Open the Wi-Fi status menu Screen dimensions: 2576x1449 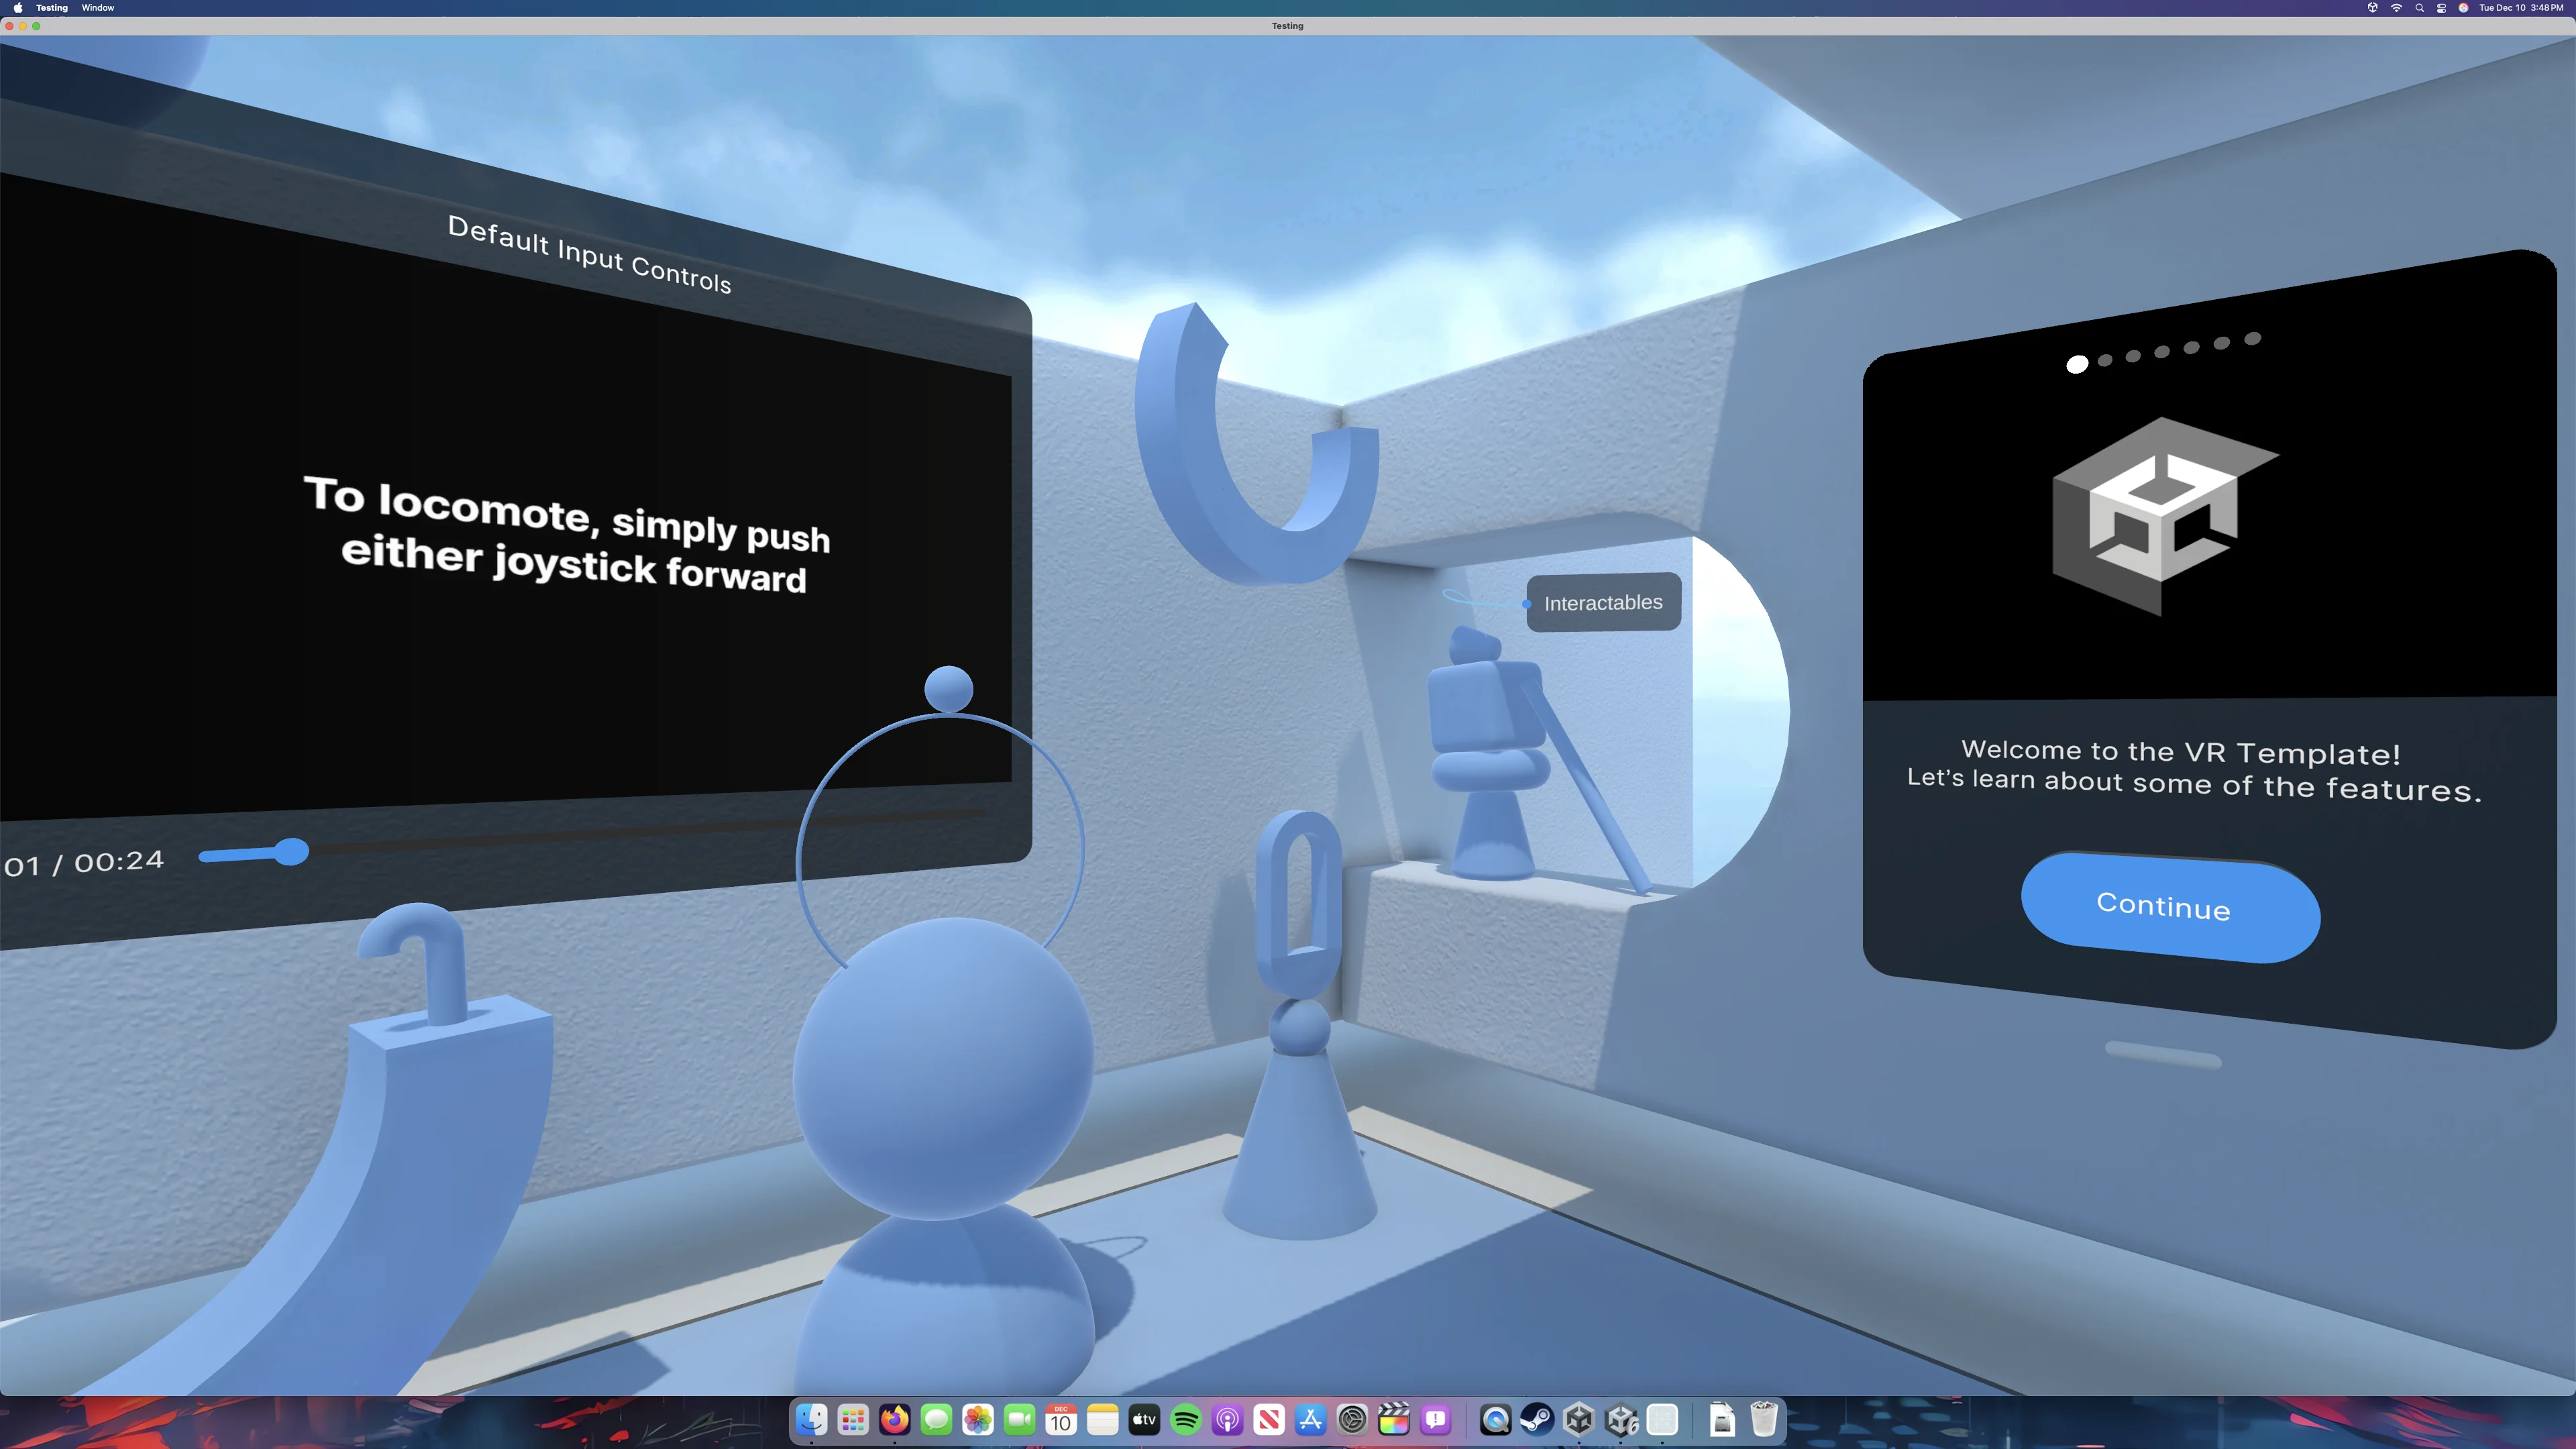[2396, 8]
